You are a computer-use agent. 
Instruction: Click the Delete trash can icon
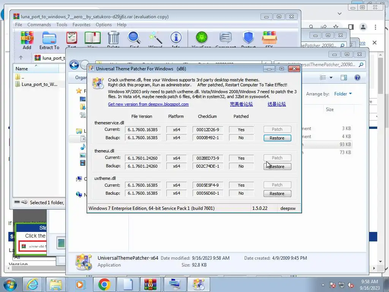[113, 39]
